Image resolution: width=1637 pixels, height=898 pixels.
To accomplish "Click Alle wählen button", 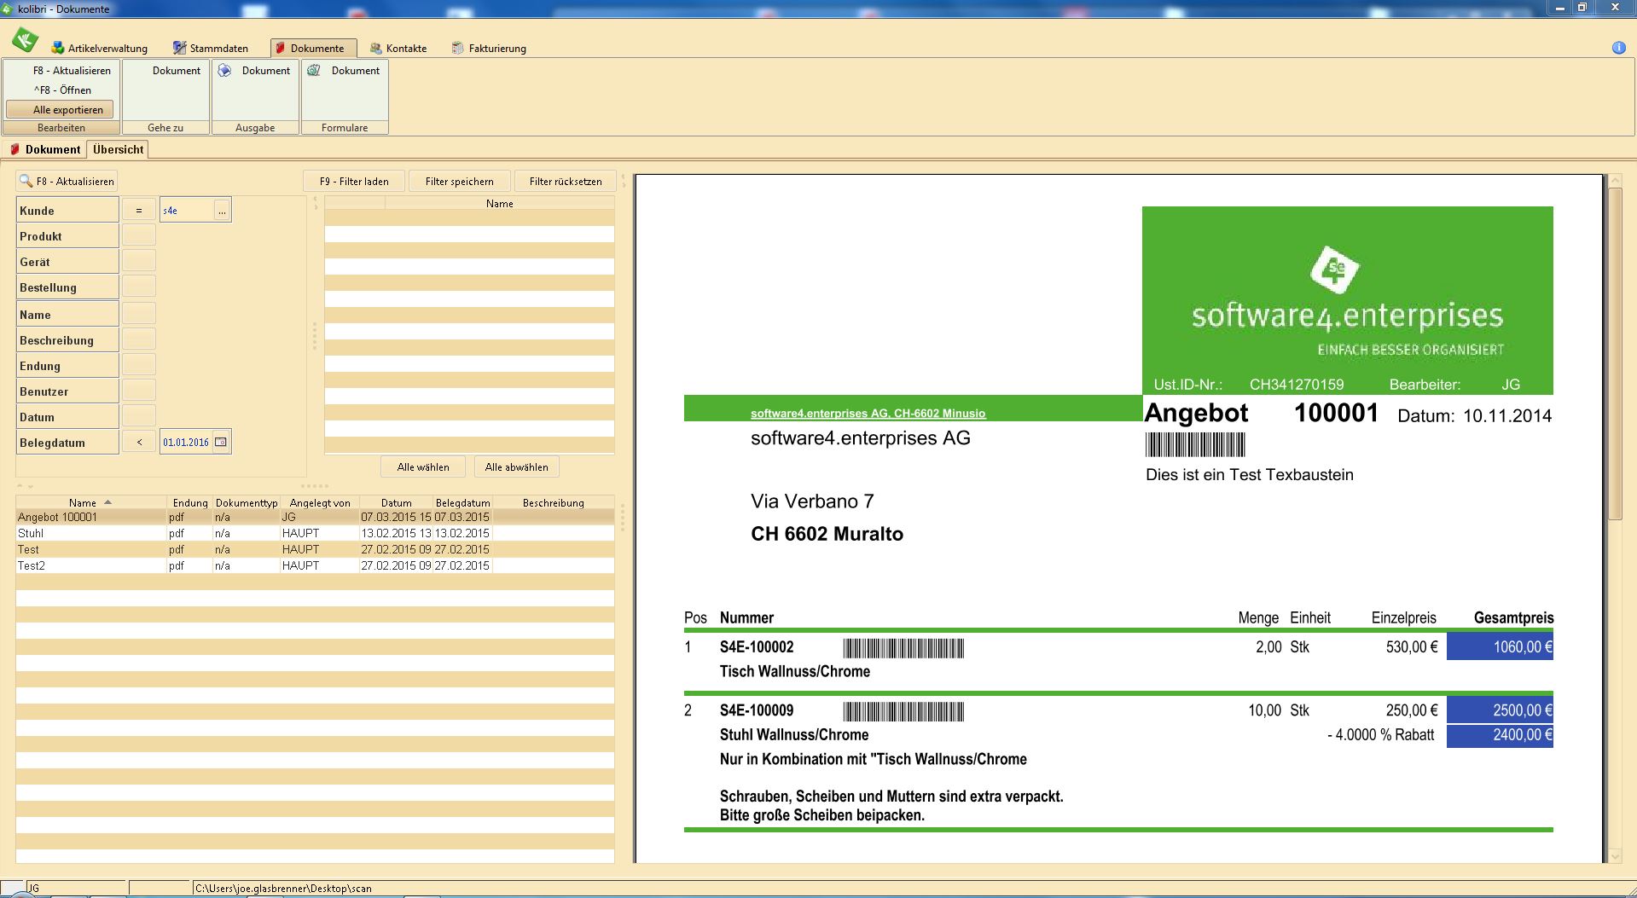I will [423, 466].
